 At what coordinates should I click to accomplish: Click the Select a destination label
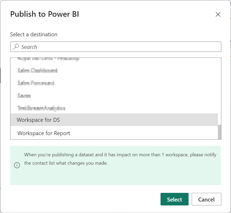pos(34,34)
